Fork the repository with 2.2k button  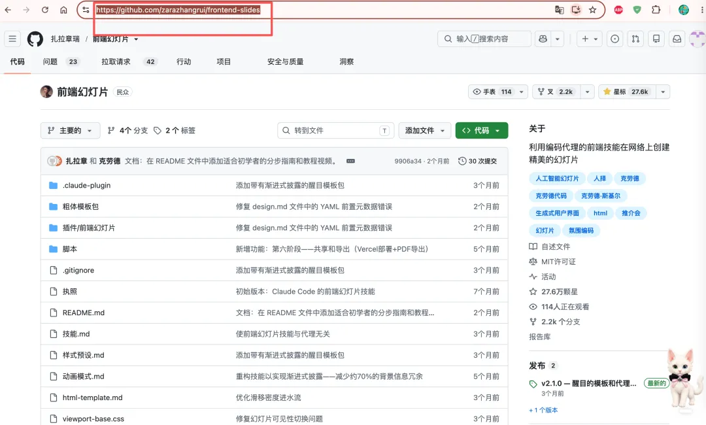tap(556, 92)
